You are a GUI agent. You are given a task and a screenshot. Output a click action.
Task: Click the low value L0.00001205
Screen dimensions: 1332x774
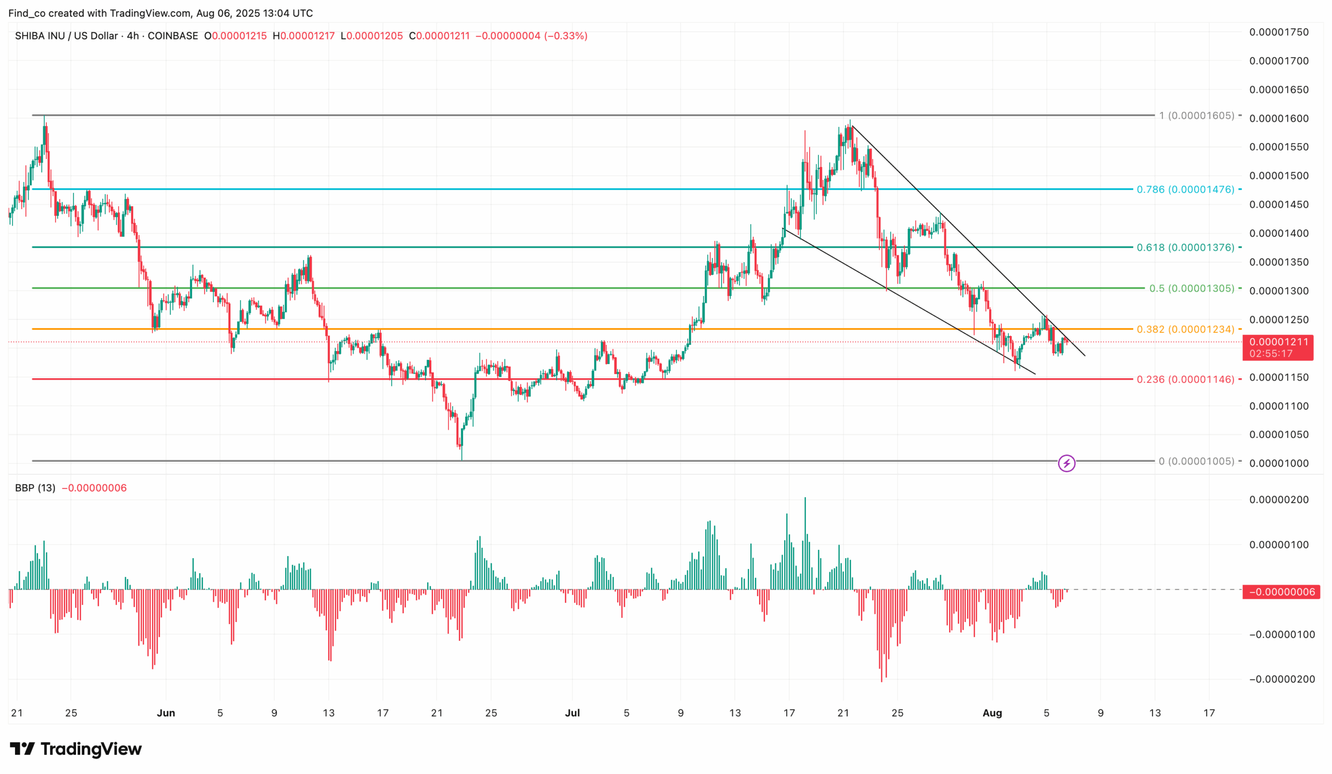pos(372,36)
